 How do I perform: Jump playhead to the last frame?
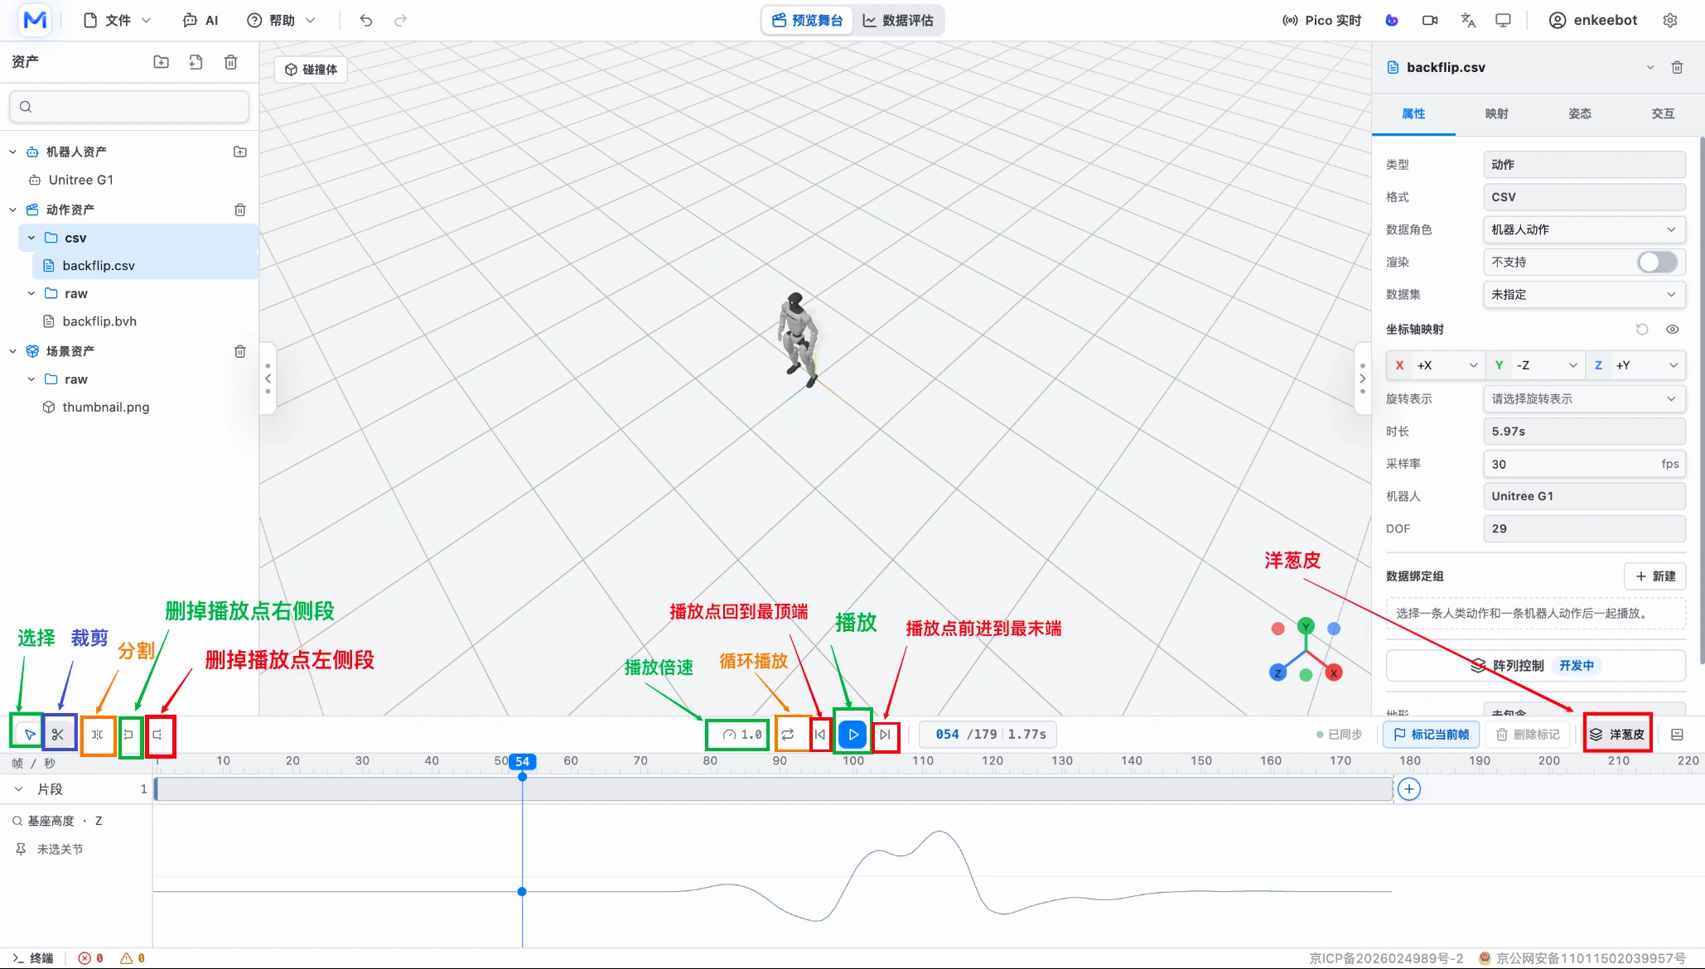pyautogui.click(x=885, y=735)
